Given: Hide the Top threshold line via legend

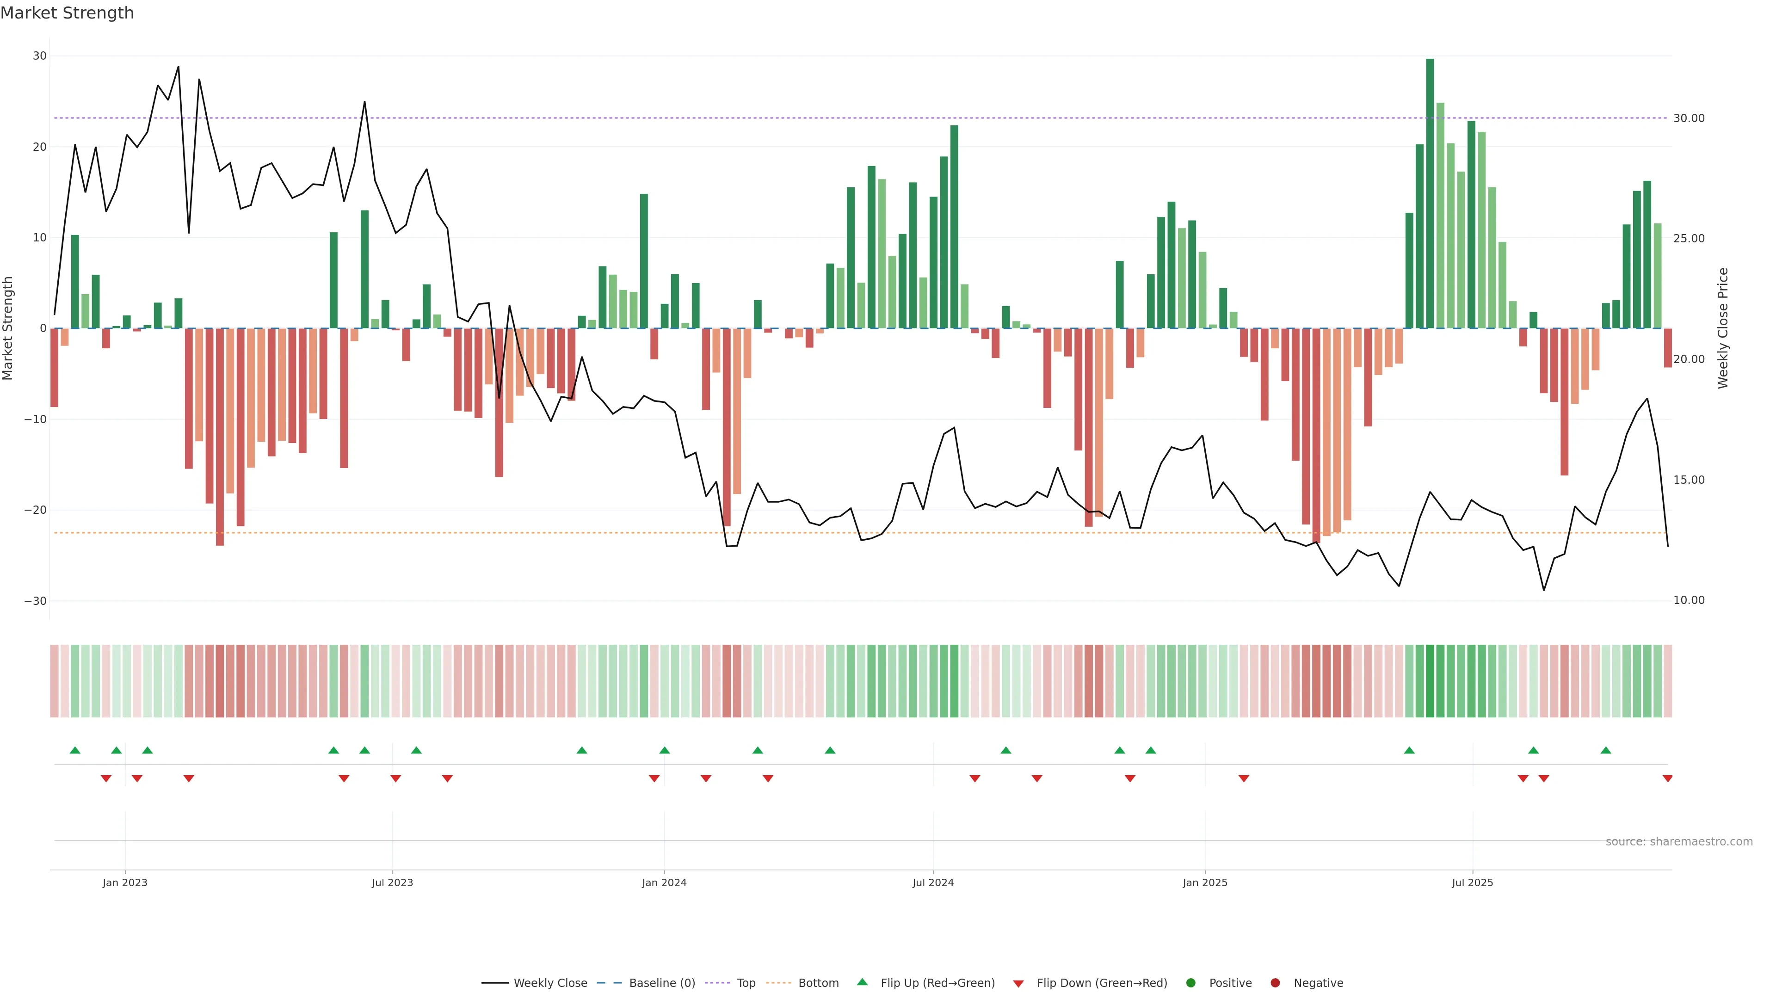Looking at the screenshot, I should click(746, 983).
